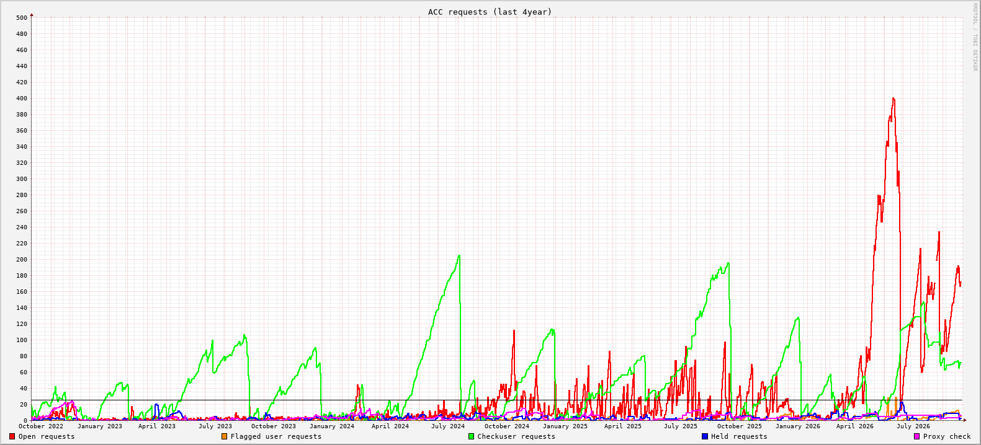This screenshot has width=981, height=445.
Task: Click the red arrow atop the y-axis
Action: pos(32,15)
